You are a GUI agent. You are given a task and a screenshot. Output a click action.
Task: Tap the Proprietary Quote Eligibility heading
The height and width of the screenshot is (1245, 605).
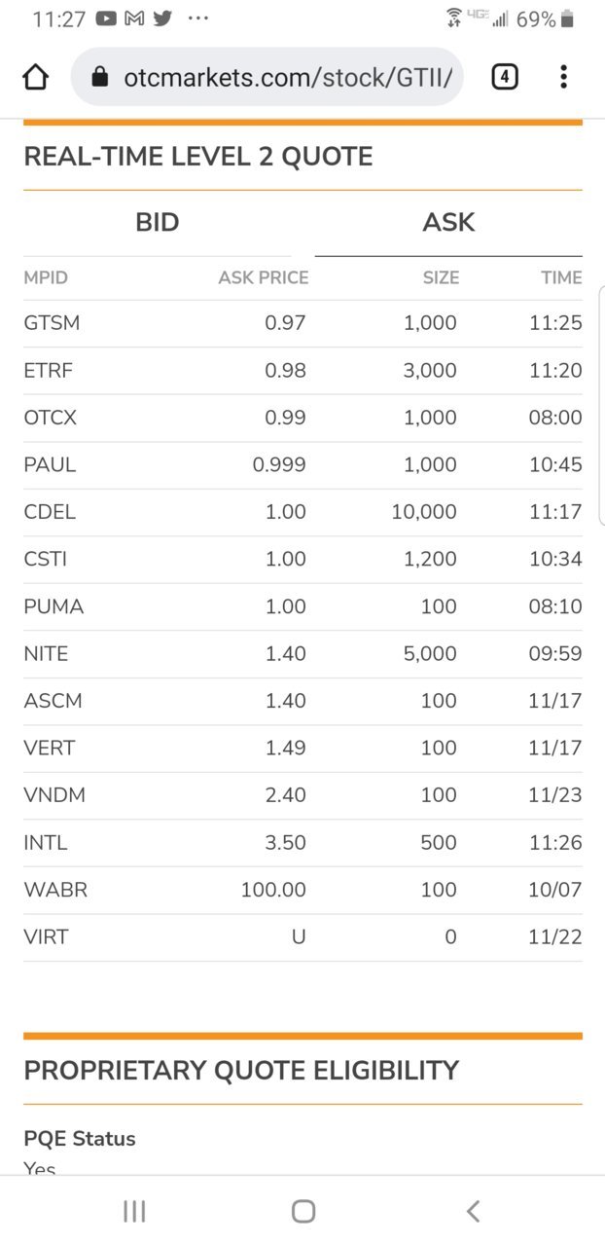[x=241, y=1071]
